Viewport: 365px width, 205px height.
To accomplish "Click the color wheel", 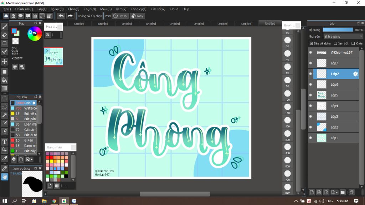I will [35, 34].
